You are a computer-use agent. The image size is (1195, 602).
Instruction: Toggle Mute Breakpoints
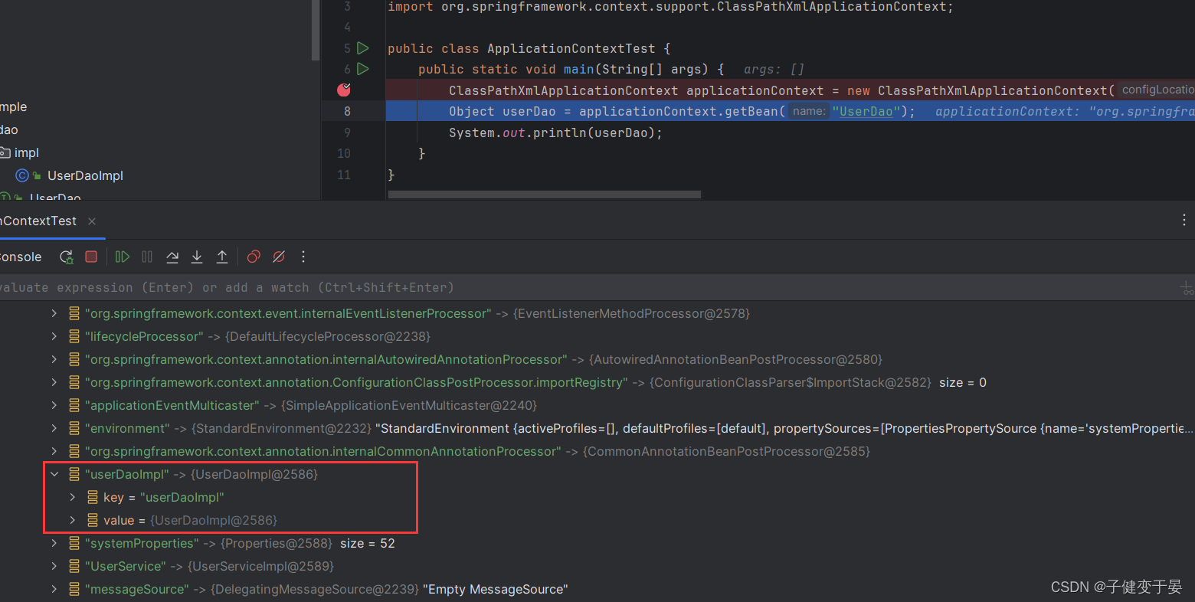coord(279,257)
